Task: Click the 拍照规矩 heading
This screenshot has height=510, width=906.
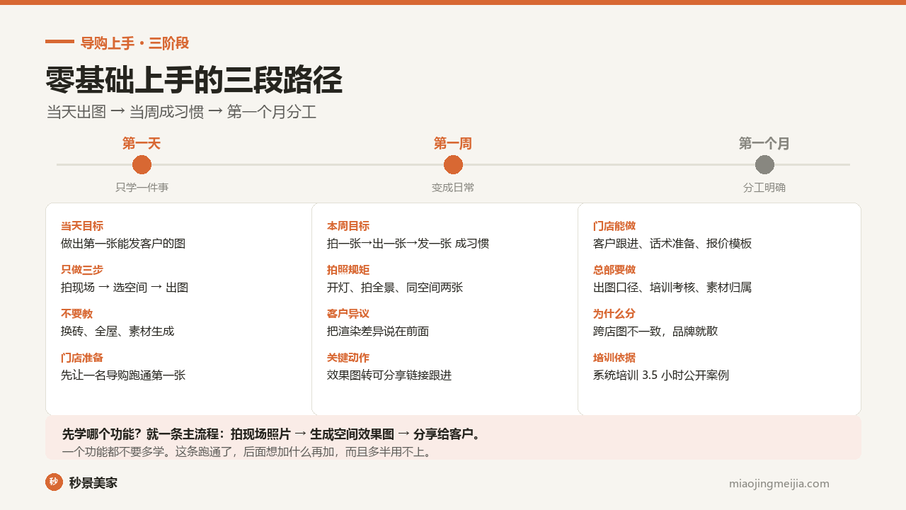Action: (x=348, y=270)
